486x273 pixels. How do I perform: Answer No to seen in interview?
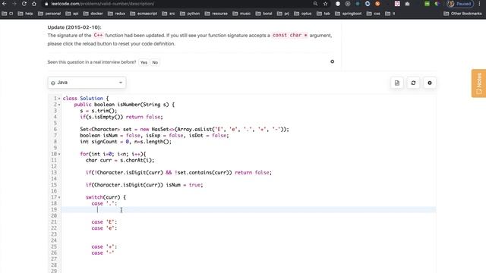pos(155,62)
